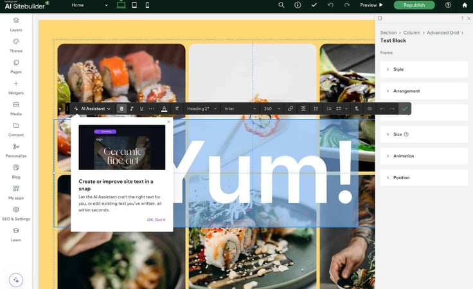Click the Size help icon
The width and height of the screenshot is (473, 289).
406,134
